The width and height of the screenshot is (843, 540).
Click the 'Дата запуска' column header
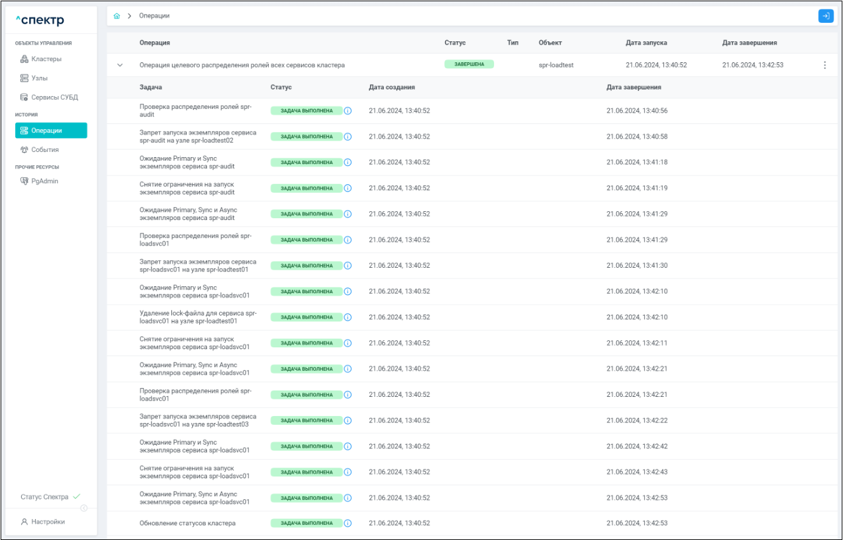click(x=646, y=43)
